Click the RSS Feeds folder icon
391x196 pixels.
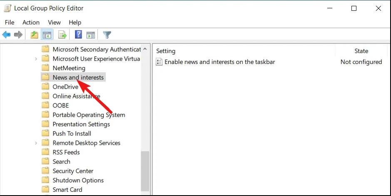pyautogui.click(x=45, y=152)
